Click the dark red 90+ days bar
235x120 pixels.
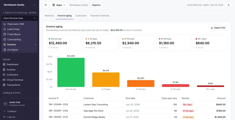pos(211,86)
